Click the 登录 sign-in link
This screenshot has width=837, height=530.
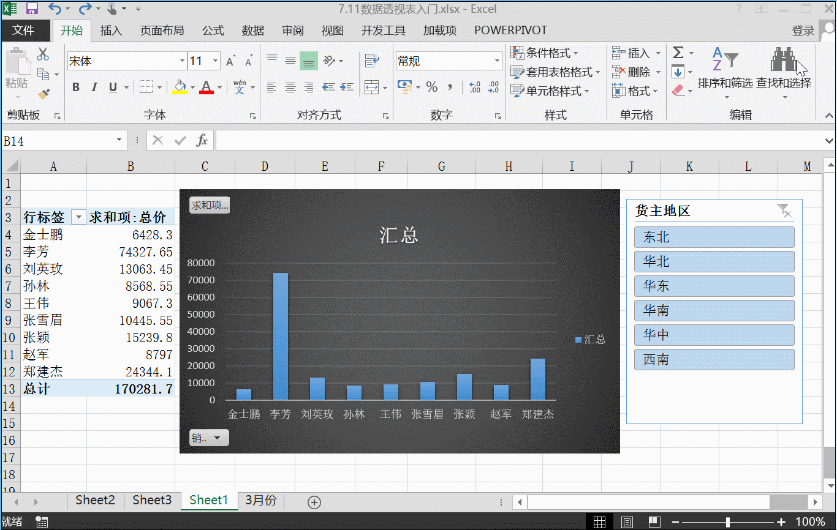803,30
